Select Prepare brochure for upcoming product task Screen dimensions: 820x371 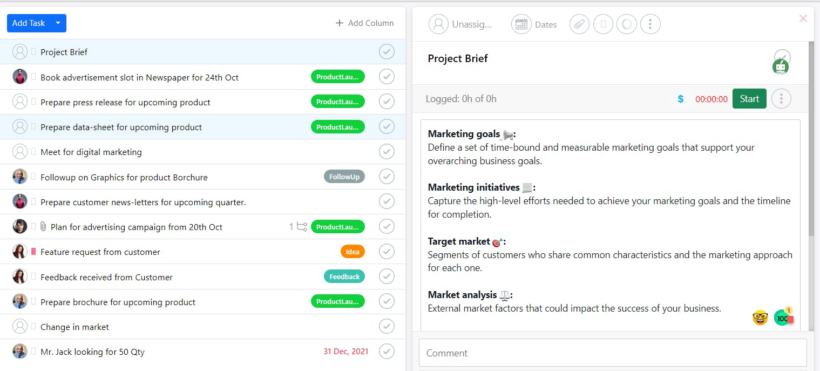pyautogui.click(x=118, y=302)
